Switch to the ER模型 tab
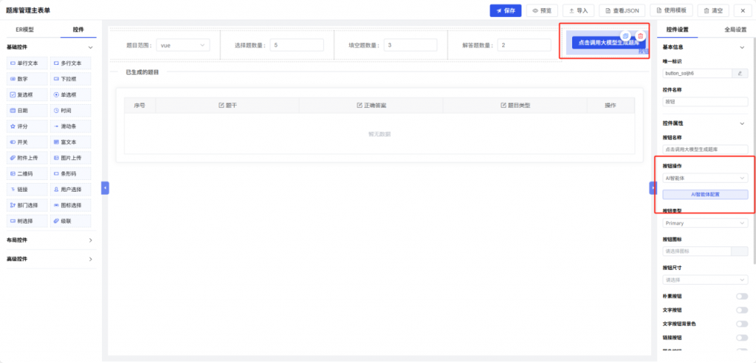 [x=24, y=30]
